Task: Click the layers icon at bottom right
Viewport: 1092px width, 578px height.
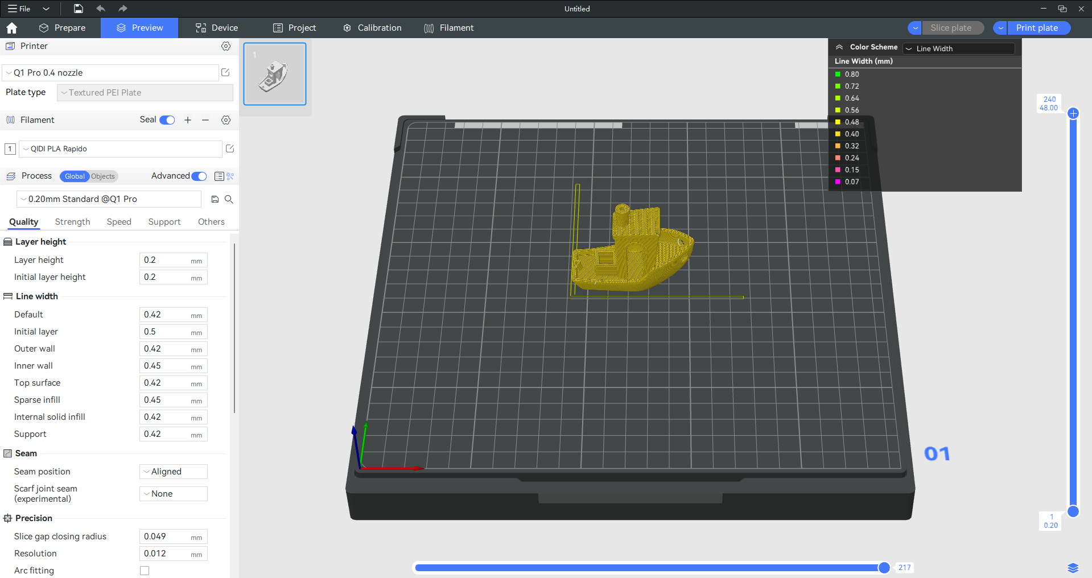Action: pos(1073,568)
